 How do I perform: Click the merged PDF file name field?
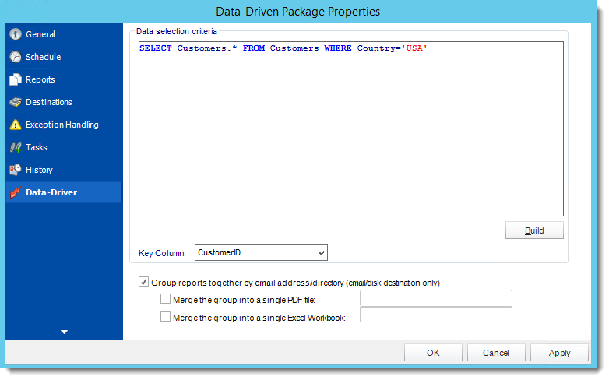[436, 298]
